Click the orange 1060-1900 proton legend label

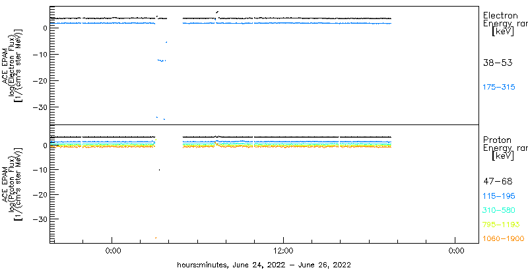pos(504,239)
